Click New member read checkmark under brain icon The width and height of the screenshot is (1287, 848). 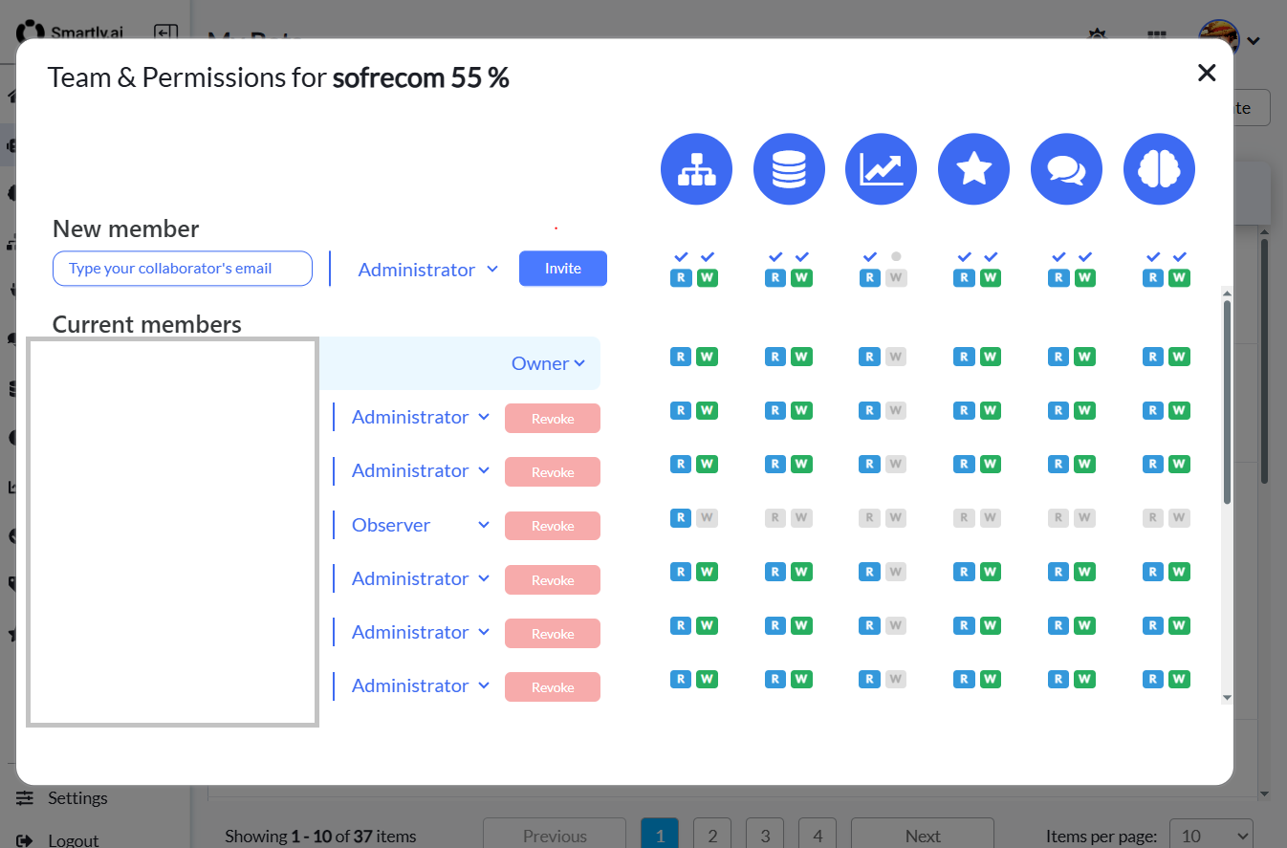[1154, 257]
